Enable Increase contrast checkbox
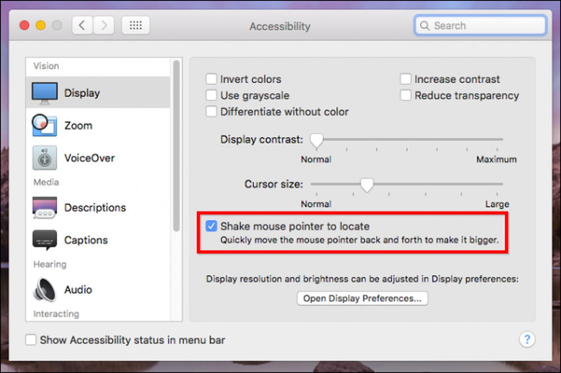Viewport: 561px width, 373px height. pyautogui.click(x=406, y=79)
